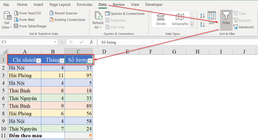Sort ascending A to Z

coord(202,16)
